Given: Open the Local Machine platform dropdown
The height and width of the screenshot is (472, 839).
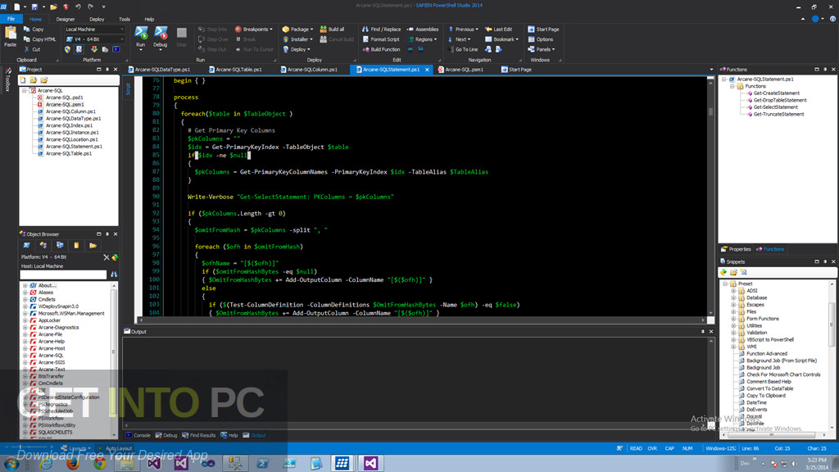Looking at the screenshot, I should (x=95, y=29).
